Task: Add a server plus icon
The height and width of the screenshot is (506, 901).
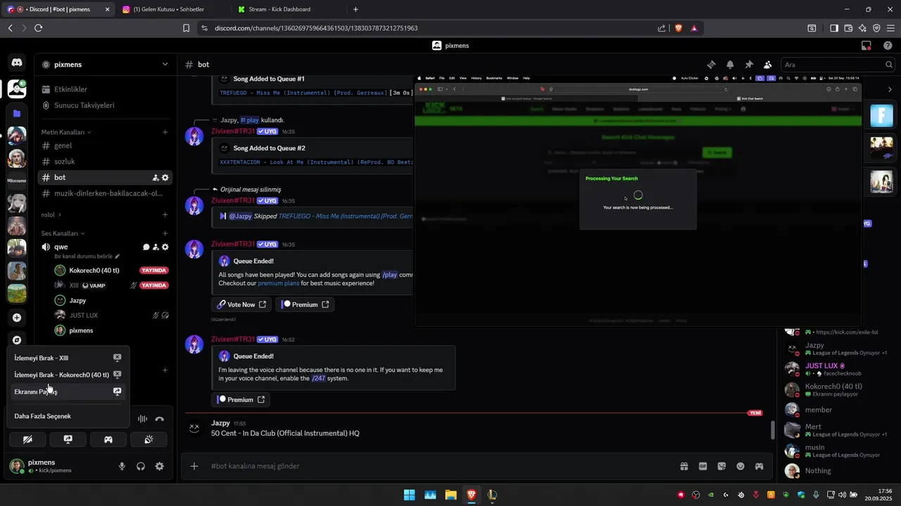Action: [x=17, y=318]
